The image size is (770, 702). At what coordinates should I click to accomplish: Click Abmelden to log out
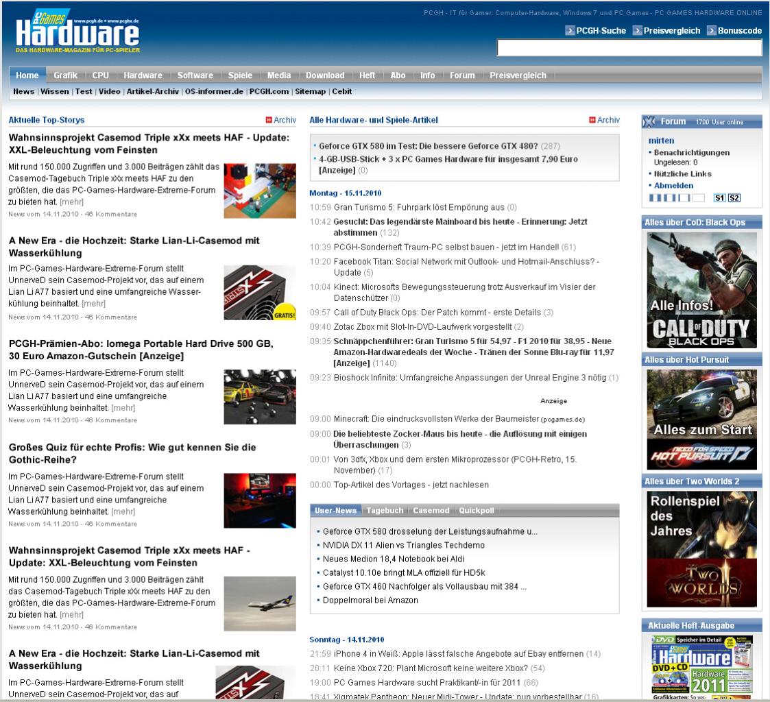pyautogui.click(x=673, y=186)
